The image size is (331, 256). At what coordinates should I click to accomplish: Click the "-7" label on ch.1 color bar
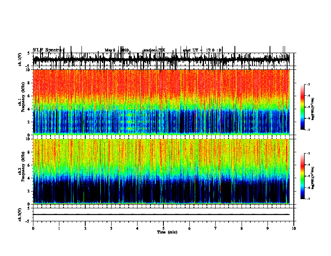(x=308, y=130)
